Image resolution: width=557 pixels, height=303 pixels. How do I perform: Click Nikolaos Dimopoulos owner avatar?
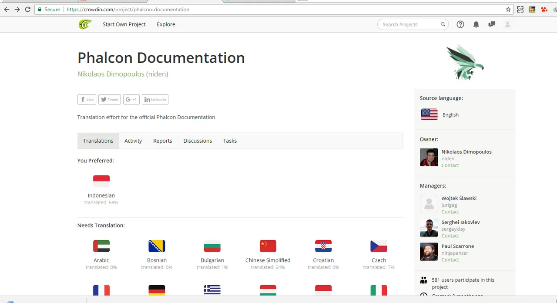pos(429,157)
